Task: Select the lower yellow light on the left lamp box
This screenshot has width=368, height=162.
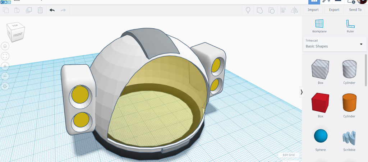Action: (81, 120)
